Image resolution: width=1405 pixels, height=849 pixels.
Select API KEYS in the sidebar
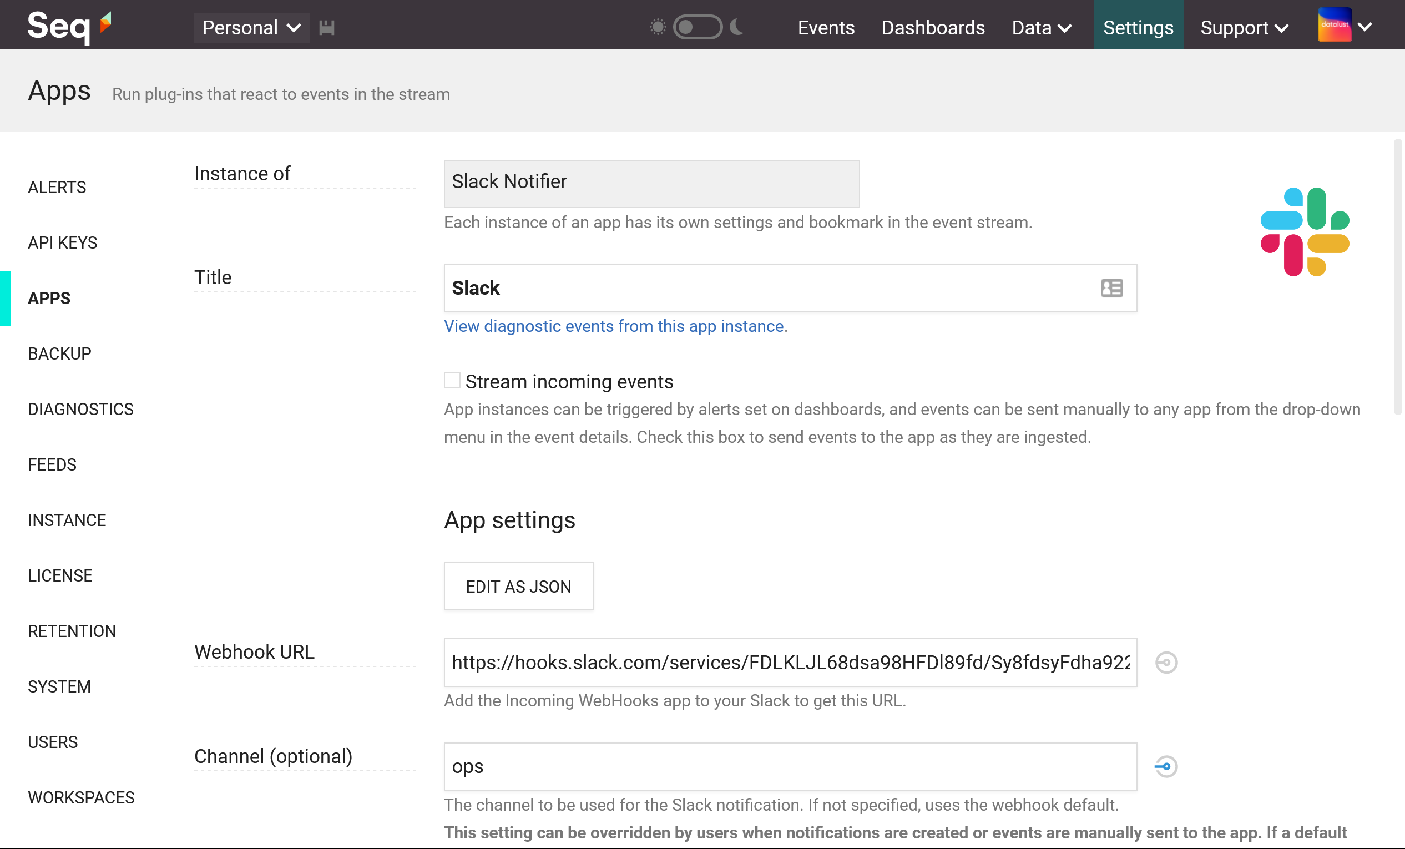(x=62, y=242)
